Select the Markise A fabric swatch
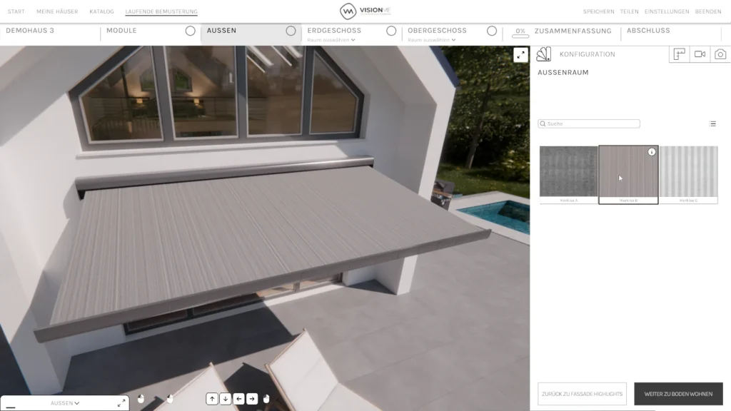Screen dimensions: 731x411 tap(568, 172)
